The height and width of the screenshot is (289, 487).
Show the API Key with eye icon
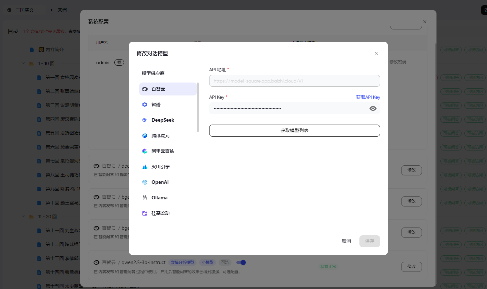tap(373, 108)
